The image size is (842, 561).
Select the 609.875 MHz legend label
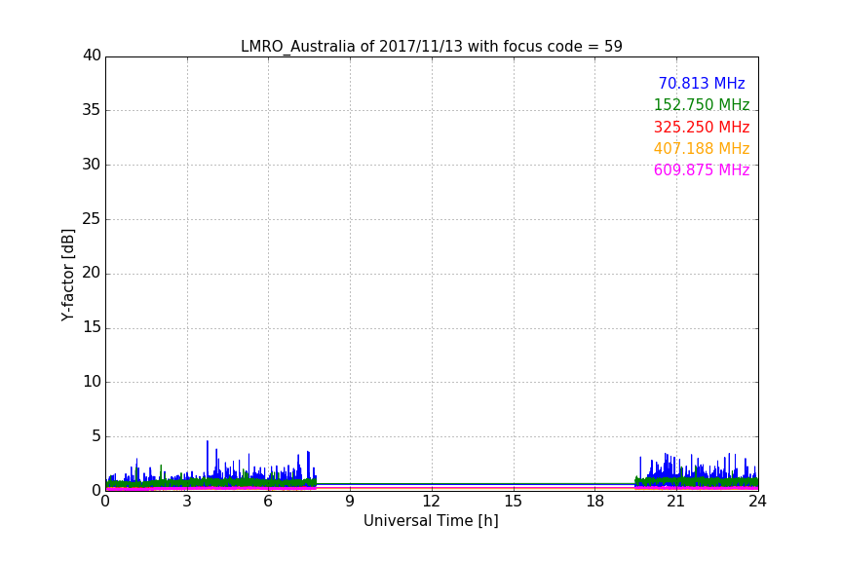[x=702, y=169]
